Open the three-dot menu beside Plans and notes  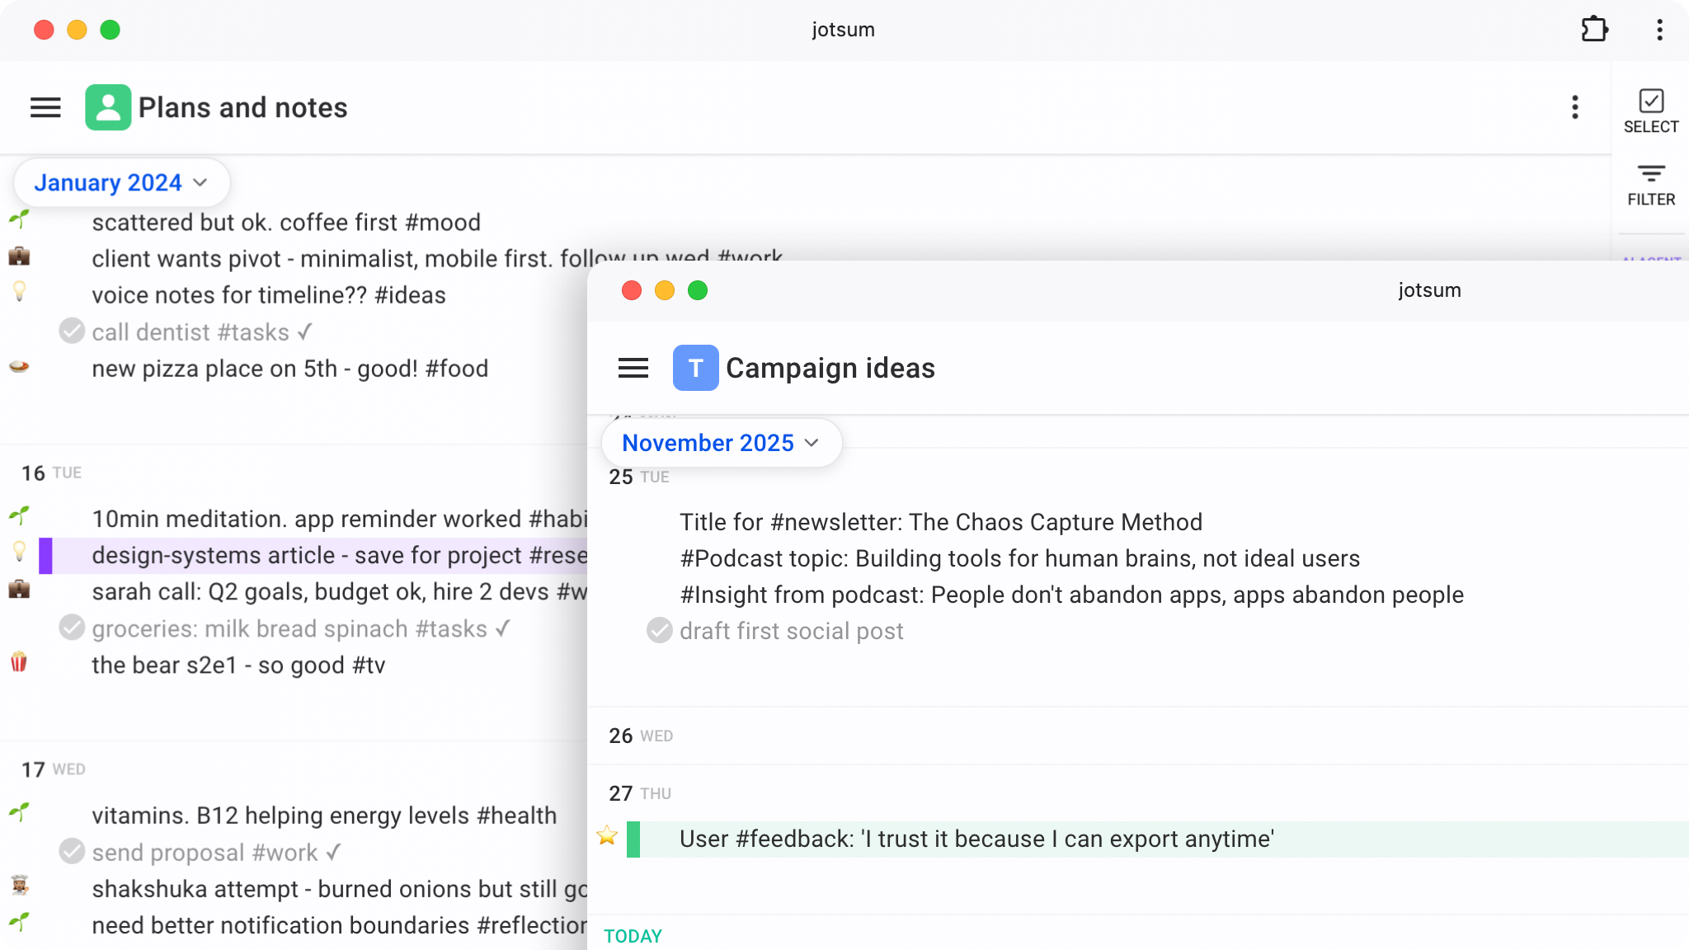tap(1575, 107)
